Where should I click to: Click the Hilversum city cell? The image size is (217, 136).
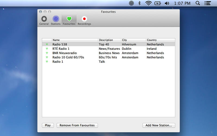pyautogui.click(x=129, y=44)
